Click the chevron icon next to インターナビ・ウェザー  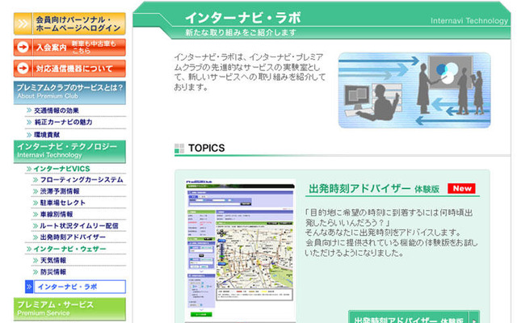tap(29, 249)
